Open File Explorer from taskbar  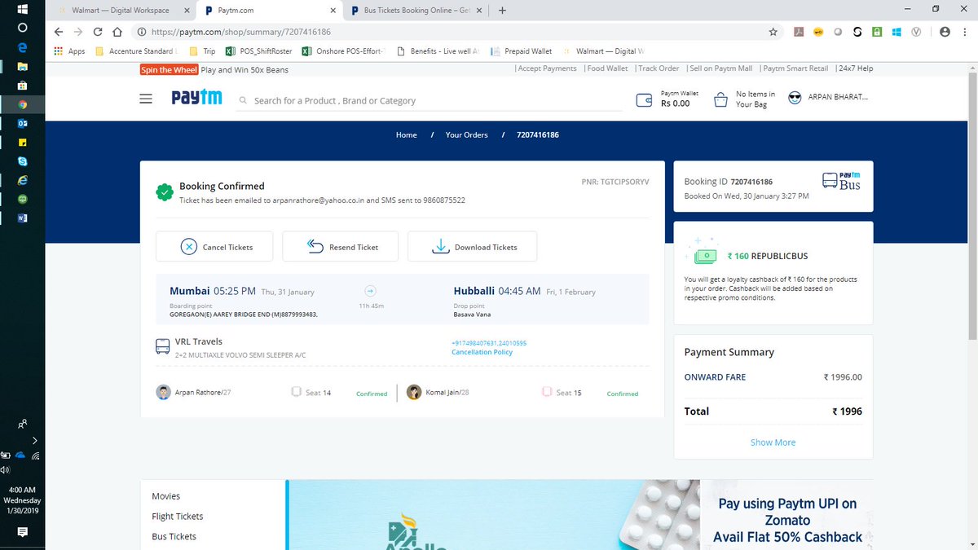click(x=23, y=66)
